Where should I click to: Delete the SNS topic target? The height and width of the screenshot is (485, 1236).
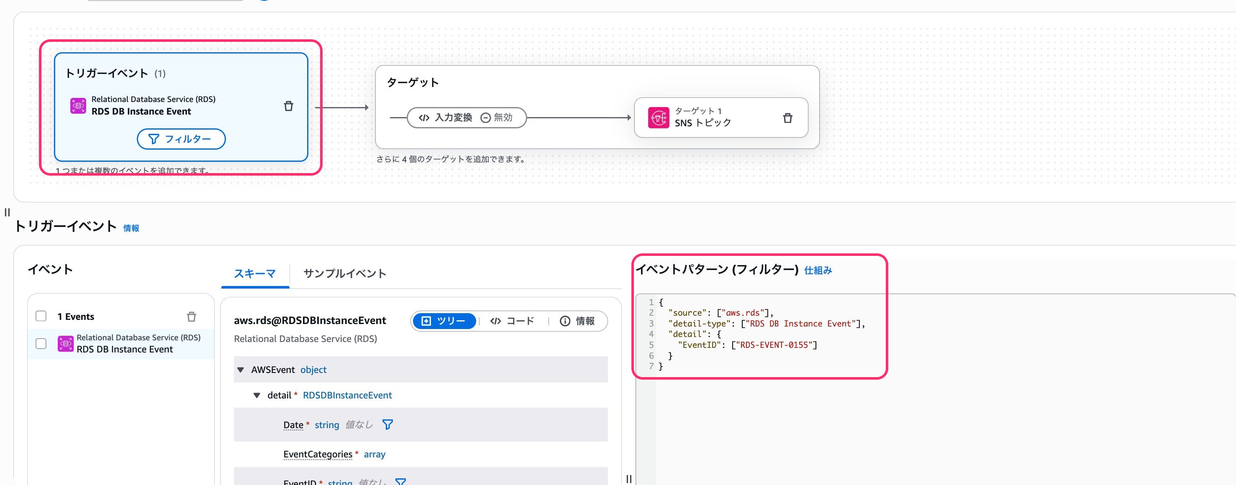[787, 118]
